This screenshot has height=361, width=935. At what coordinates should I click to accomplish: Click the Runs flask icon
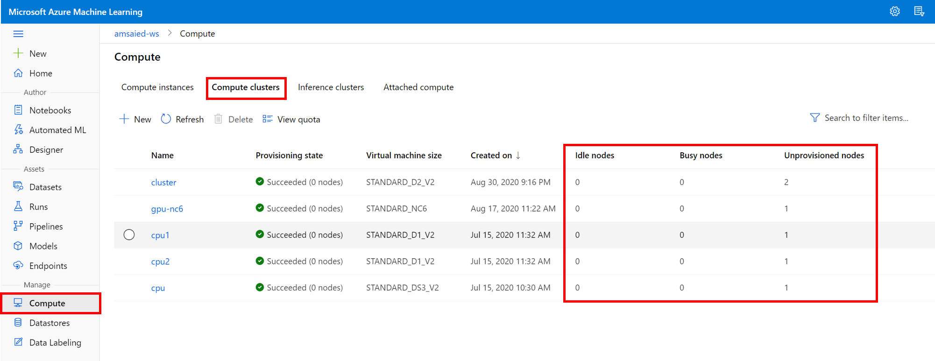tap(18, 206)
